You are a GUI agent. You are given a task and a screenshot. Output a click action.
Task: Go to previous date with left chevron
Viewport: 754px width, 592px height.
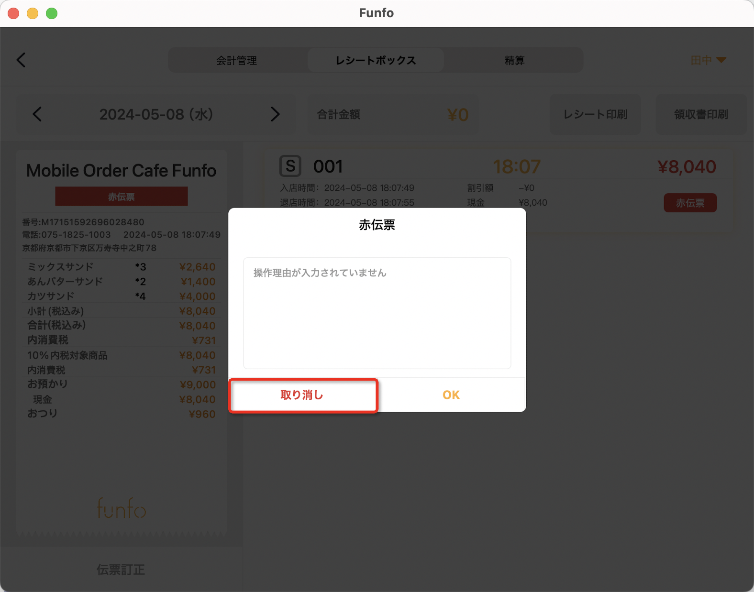coord(37,114)
